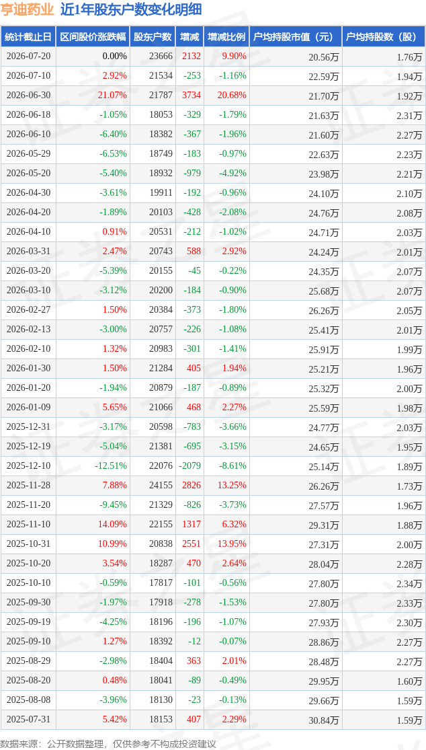The image size is (426, 750).
Task: Click the 股东户数 column header
Action: (x=153, y=37)
